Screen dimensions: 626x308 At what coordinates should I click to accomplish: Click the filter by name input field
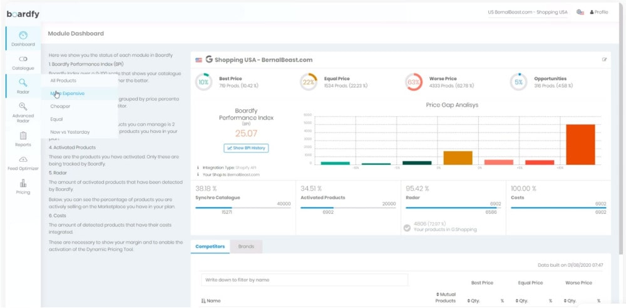tap(304, 280)
